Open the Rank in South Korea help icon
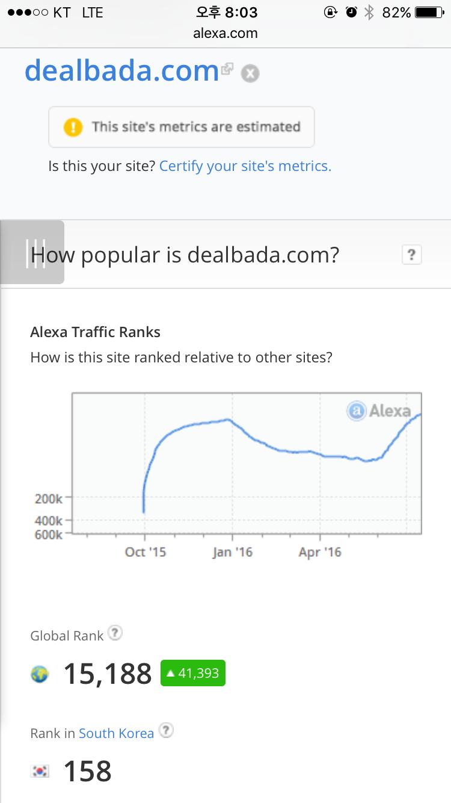Image resolution: width=451 pixels, height=803 pixels. [166, 731]
